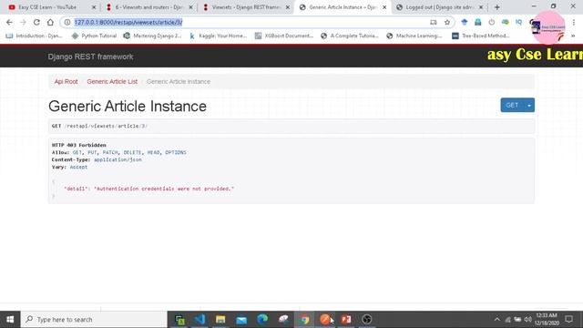Open the Chrome three-dot menu

pos(574,22)
